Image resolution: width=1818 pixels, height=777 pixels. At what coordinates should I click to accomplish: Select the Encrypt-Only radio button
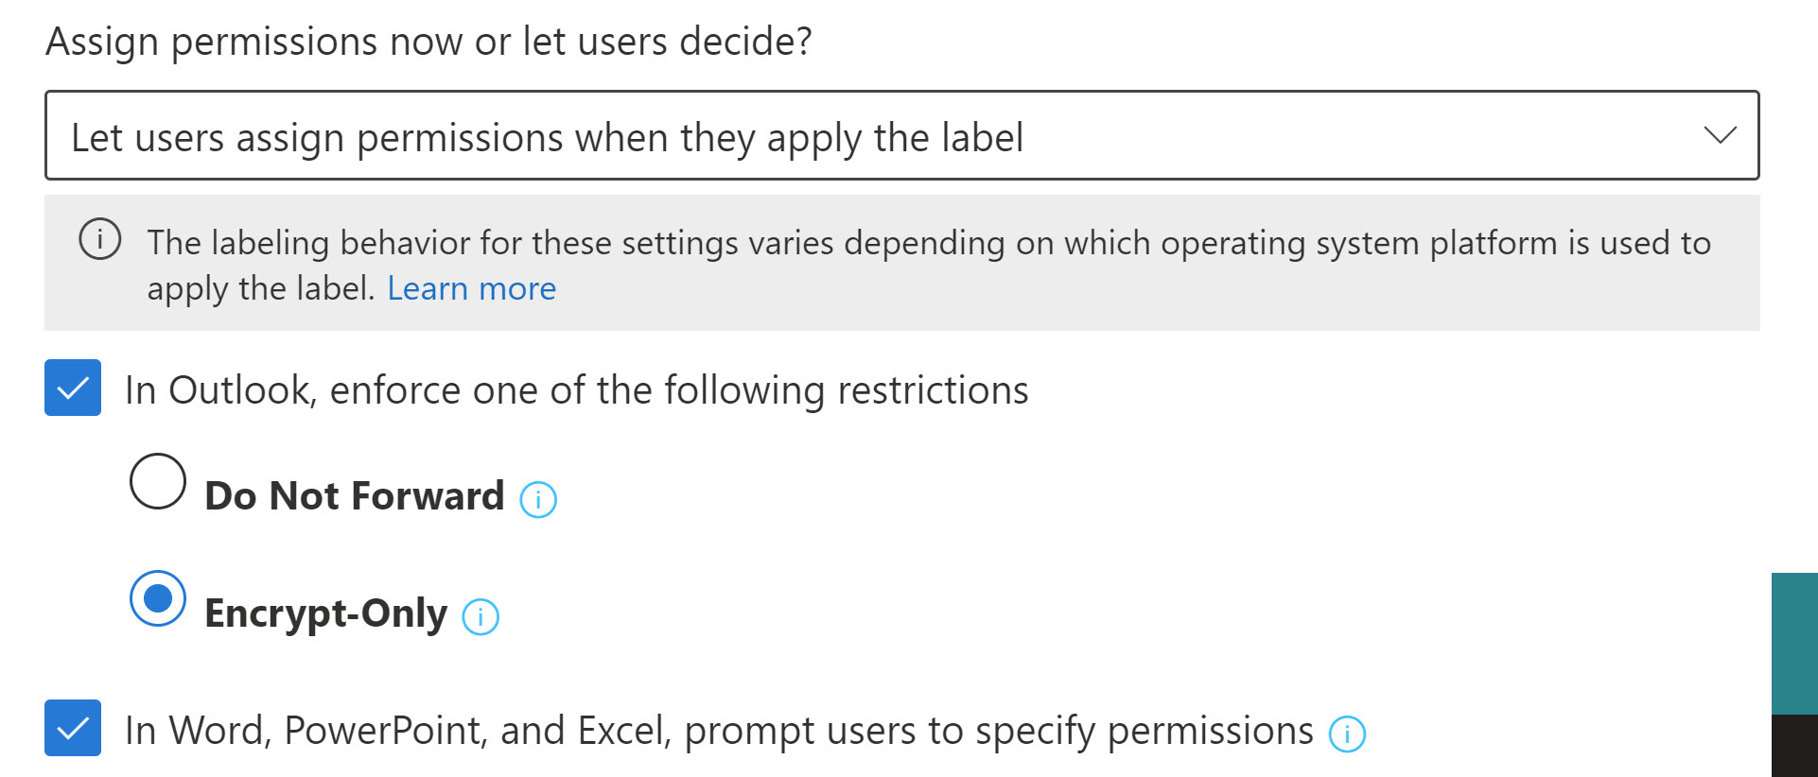[158, 598]
